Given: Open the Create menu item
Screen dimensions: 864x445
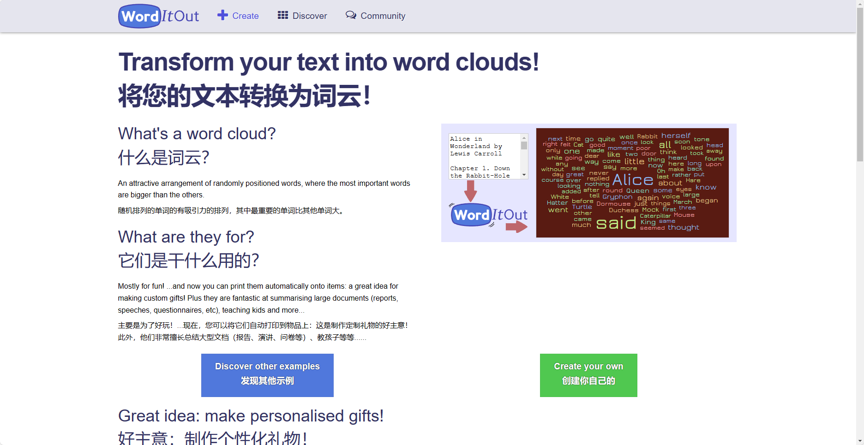Looking at the screenshot, I should tap(238, 16).
